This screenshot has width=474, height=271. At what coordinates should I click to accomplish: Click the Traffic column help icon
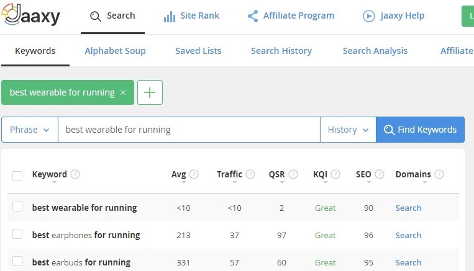(x=250, y=174)
